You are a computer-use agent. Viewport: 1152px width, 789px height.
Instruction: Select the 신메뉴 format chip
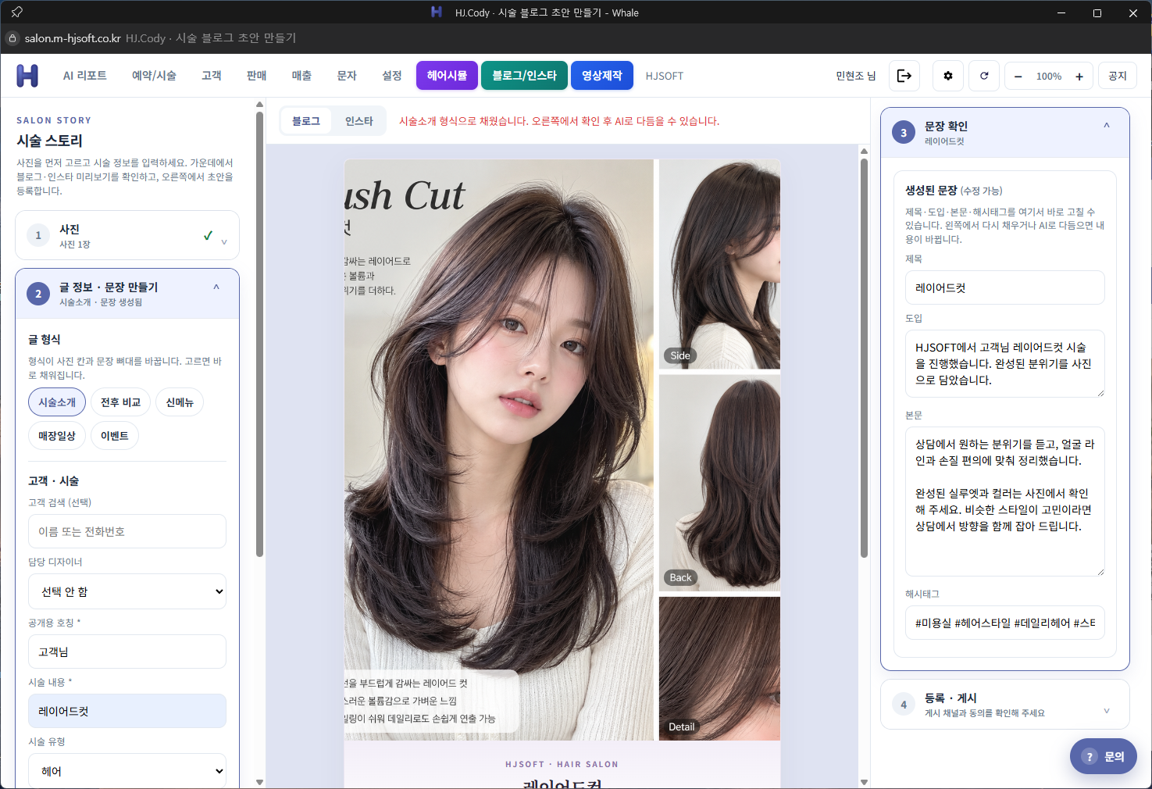tap(180, 402)
